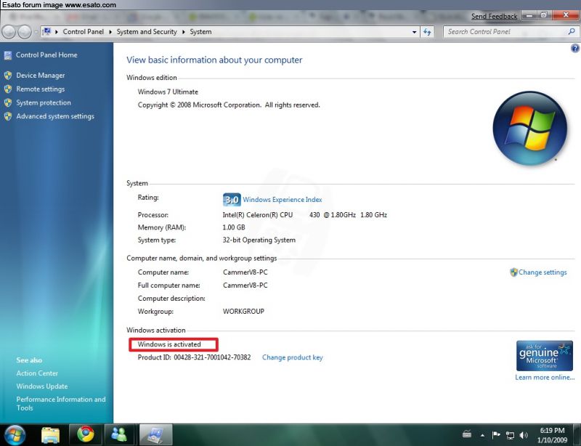Open System protection link
581x446 pixels.
coord(44,102)
